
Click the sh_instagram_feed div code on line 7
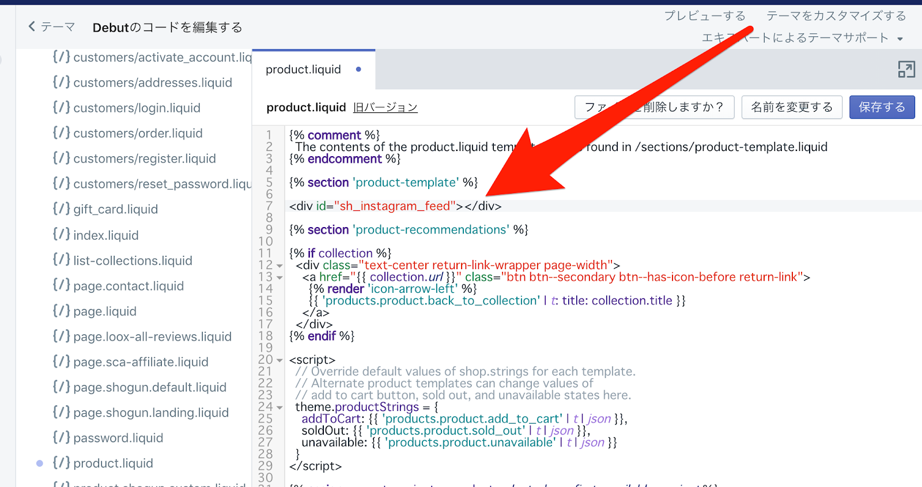pyautogui.click(x=395, y=206)
